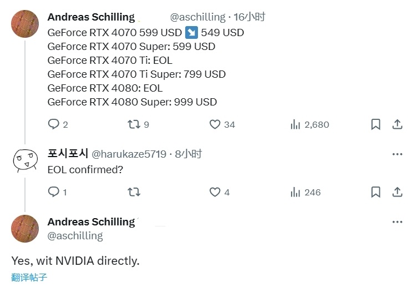
Task: Reply to the 'EOL confirmed?' tweet
Action: [54, 192]
